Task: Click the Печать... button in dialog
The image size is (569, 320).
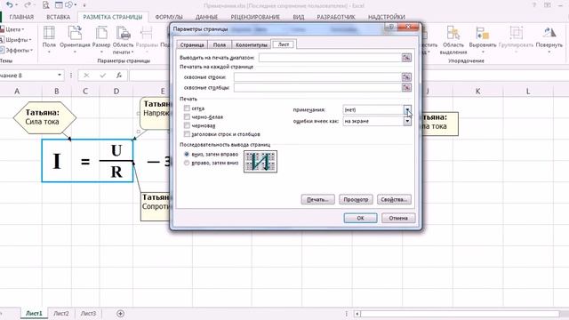Action: click(318, 199)
